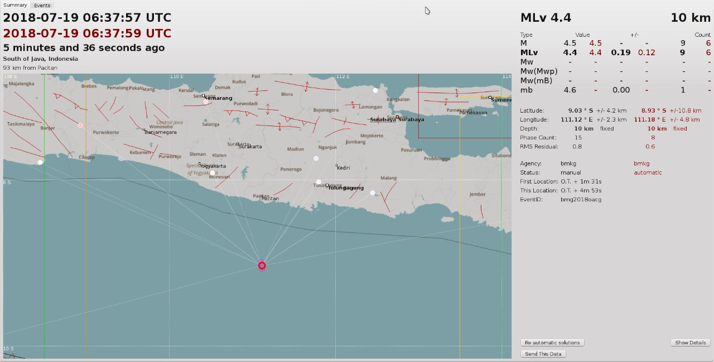Click the red automatic origin time text

pos(87,33)
